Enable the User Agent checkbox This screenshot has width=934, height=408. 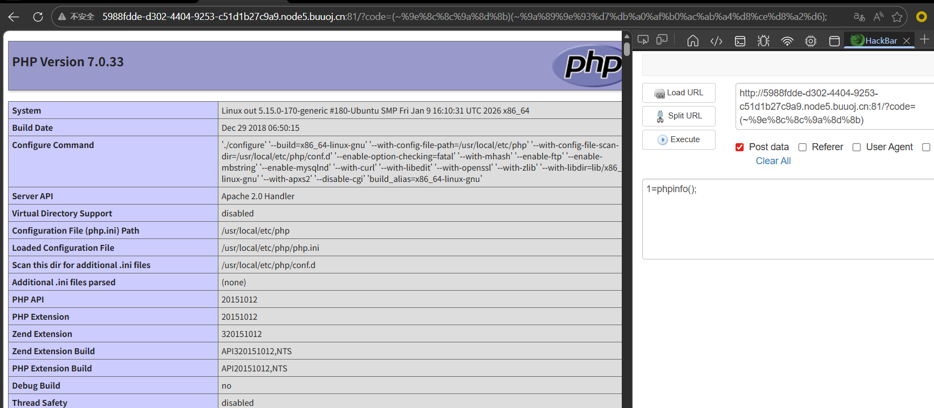point(856,147)
